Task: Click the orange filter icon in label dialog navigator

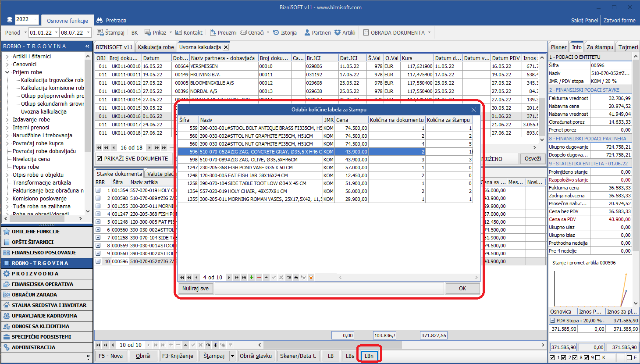Action: click(311, 278)
